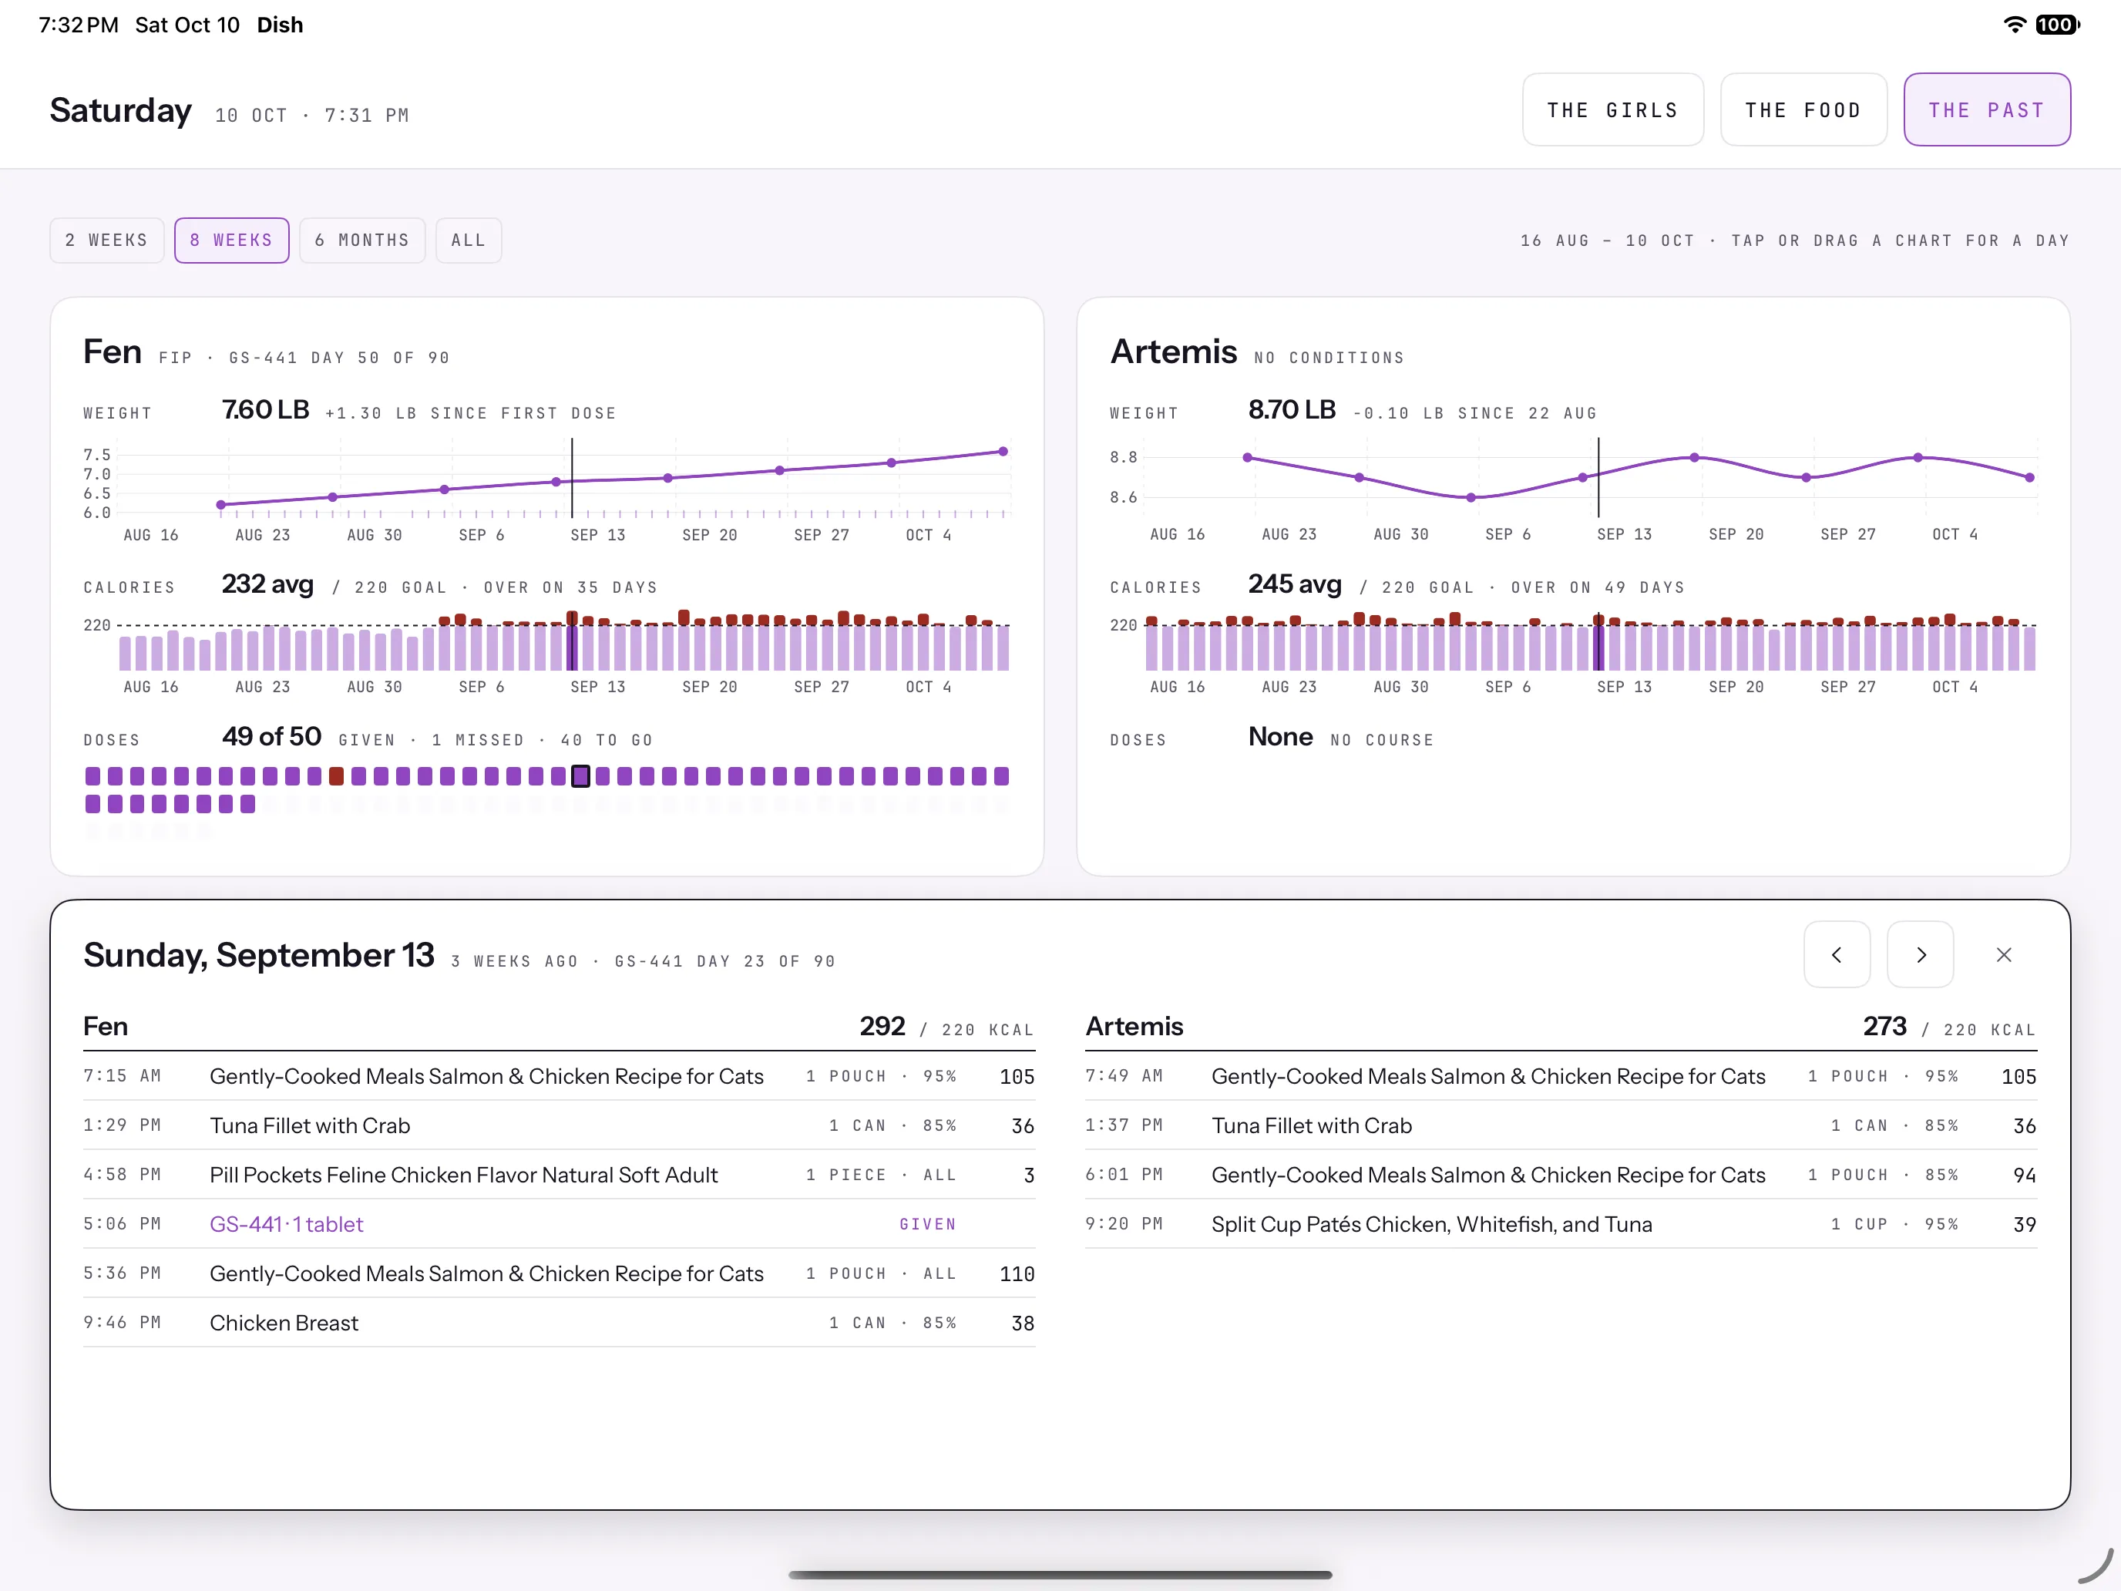Tap Fen's 292 kcal daily total
The width and height of the screenshot is (2121, 1591).
882,1026
